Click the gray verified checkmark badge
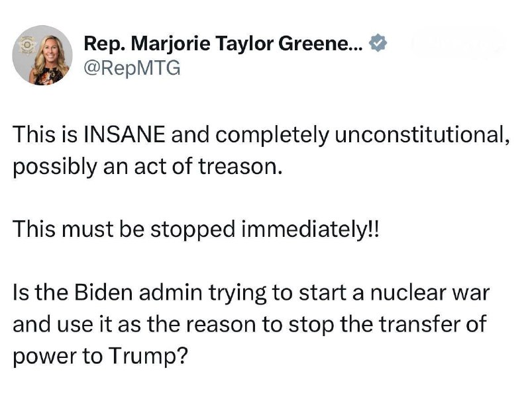Image resolution: width=530 pixels, height=397 pixels. (x=377, y=43)
